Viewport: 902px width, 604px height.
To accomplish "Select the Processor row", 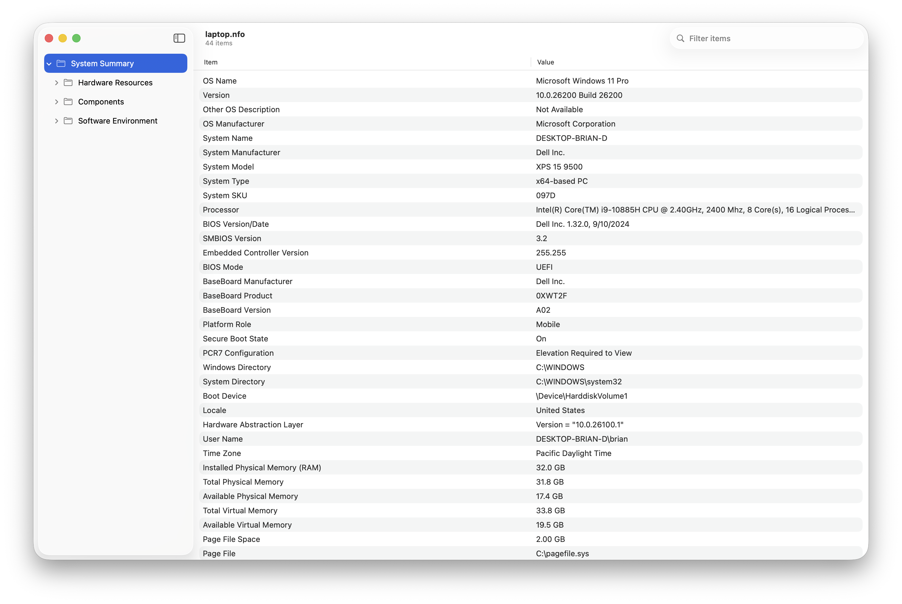I will [531, 210].
